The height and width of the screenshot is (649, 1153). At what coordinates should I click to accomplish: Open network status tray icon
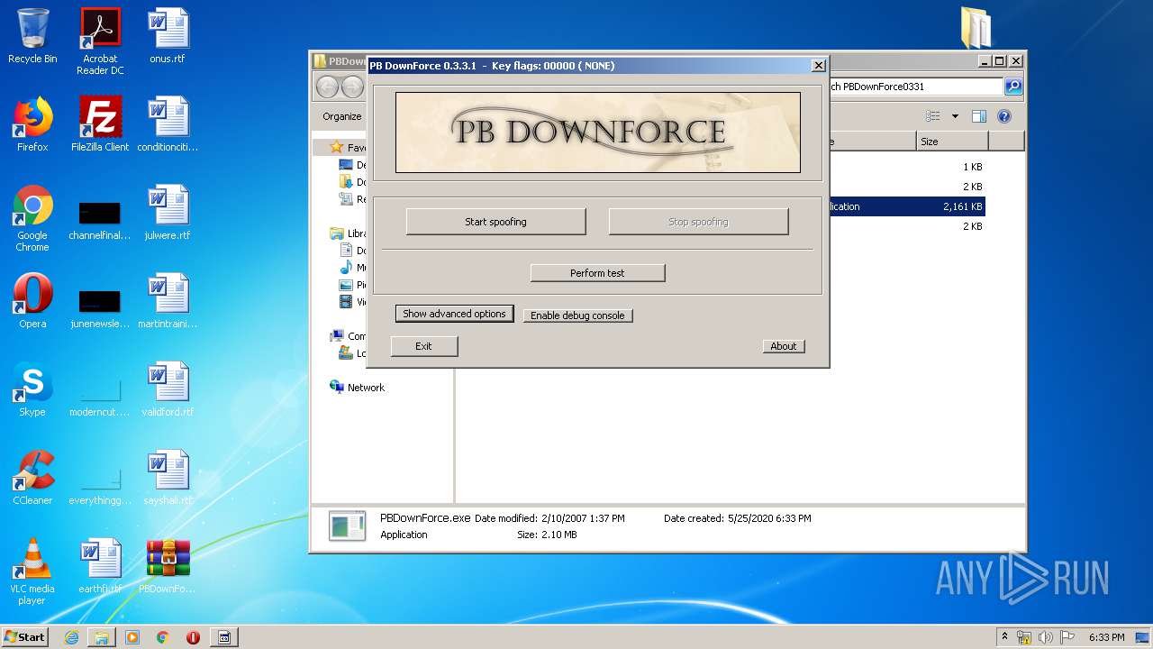tap(1024, 637)
